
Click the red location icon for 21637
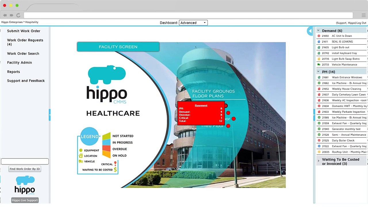pos(319,95)
